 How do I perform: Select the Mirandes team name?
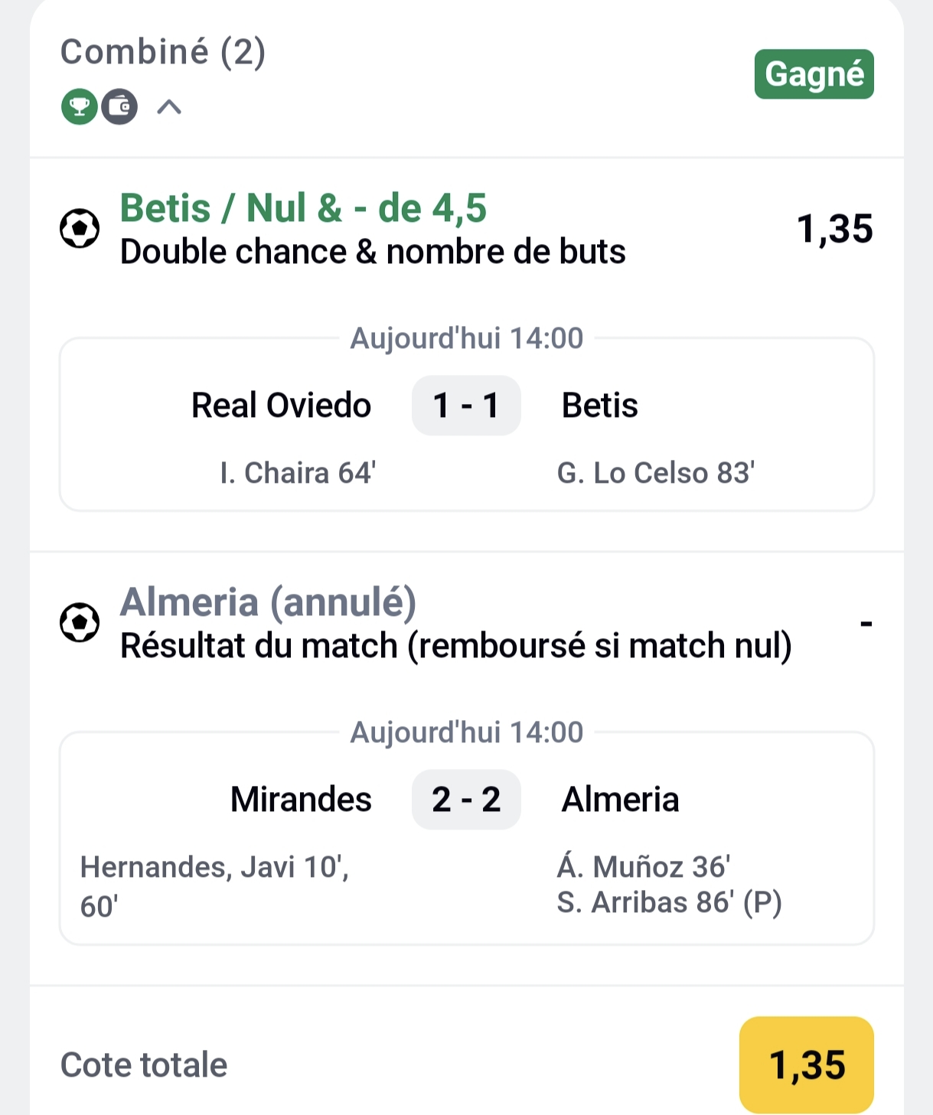coord(301,800)
